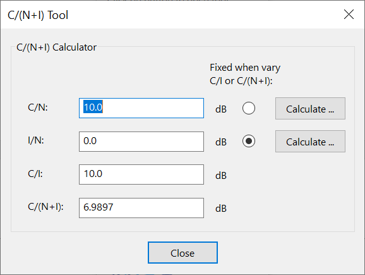Click the dB unit beside C/(N+I) field
Screen dimensions: 365x275
221,209
